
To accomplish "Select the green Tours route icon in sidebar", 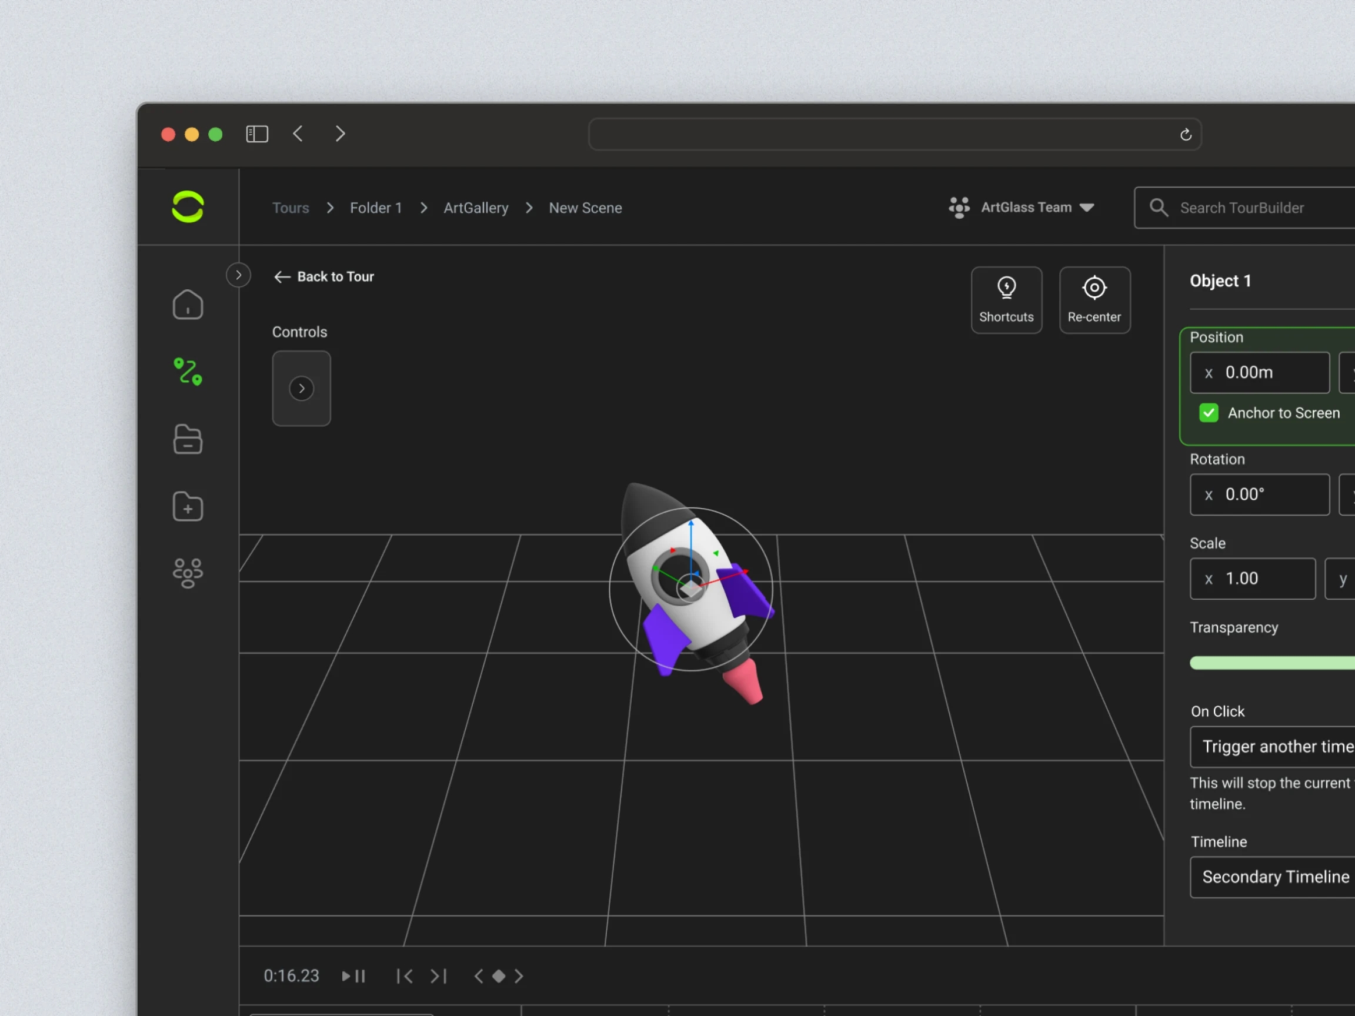I will [x=188, y=372].
